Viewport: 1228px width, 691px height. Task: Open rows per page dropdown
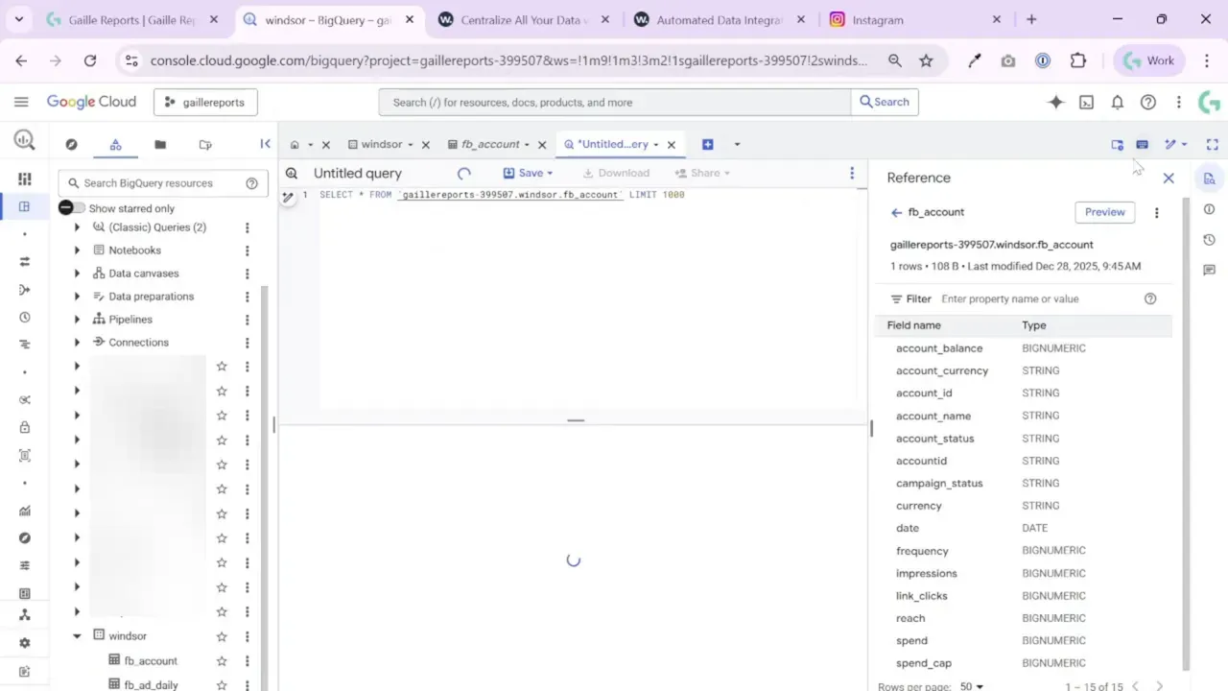[x=972, y=686]
